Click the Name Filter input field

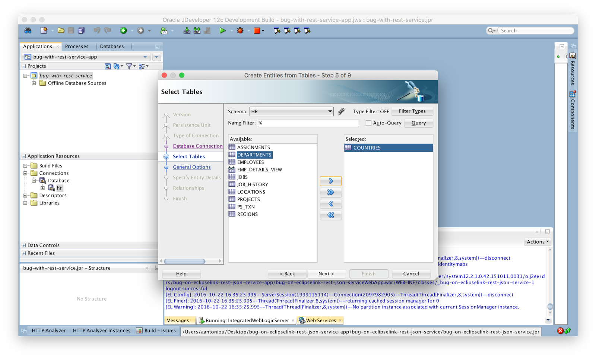coord(308,123)
